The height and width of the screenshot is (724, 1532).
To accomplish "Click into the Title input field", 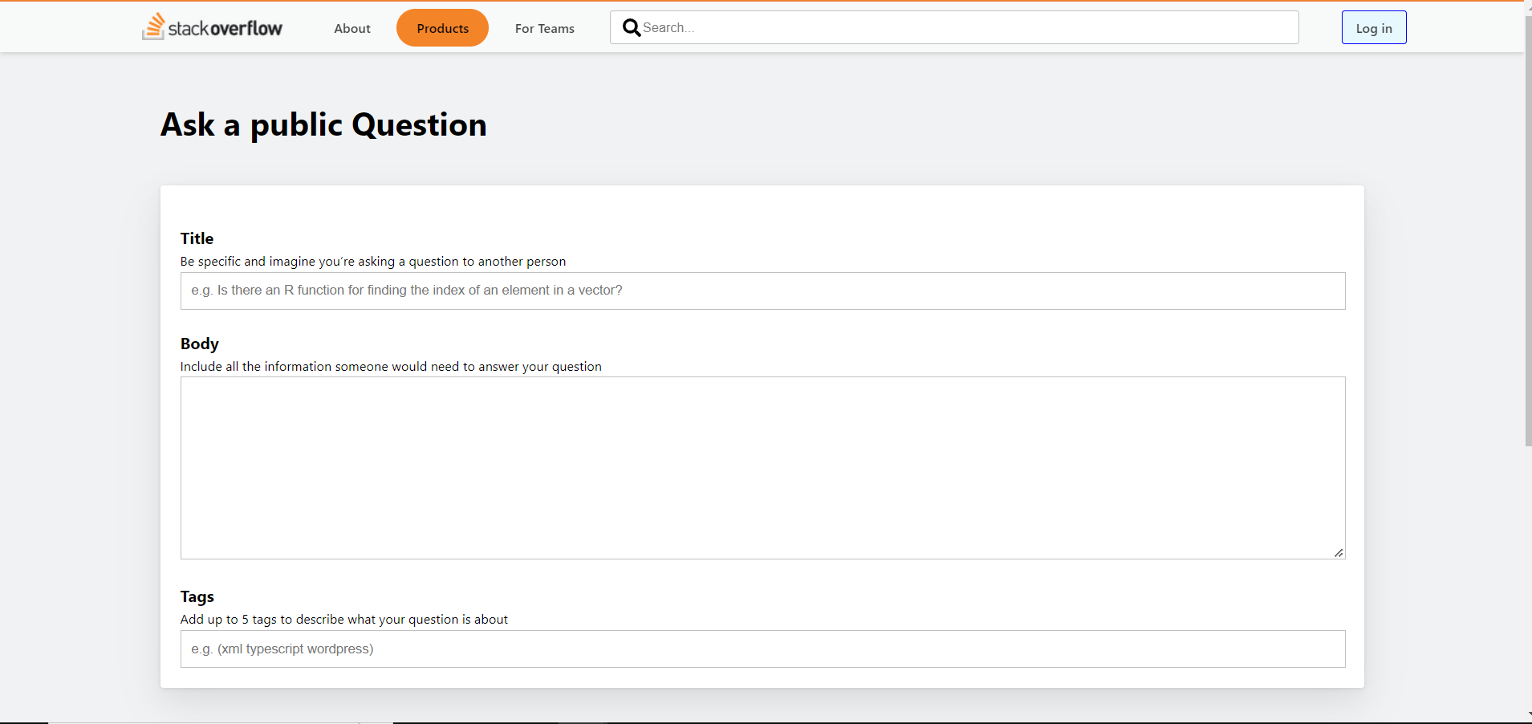I will pos(762,291).
